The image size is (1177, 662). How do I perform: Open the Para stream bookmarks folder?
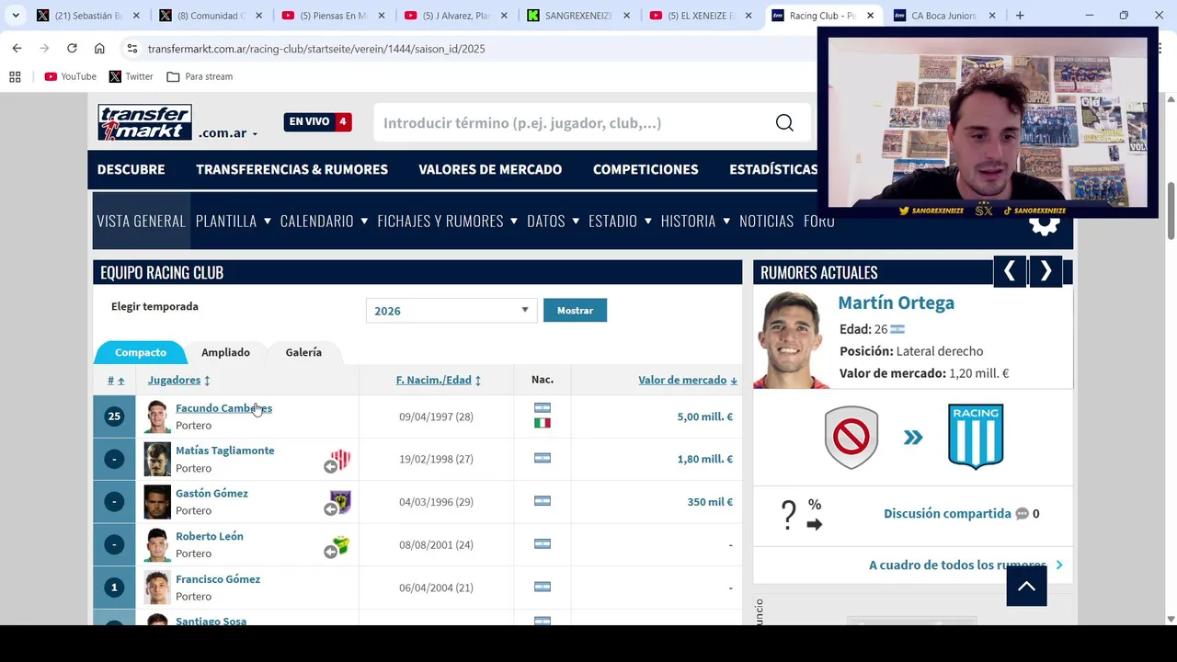coord(200,76)
